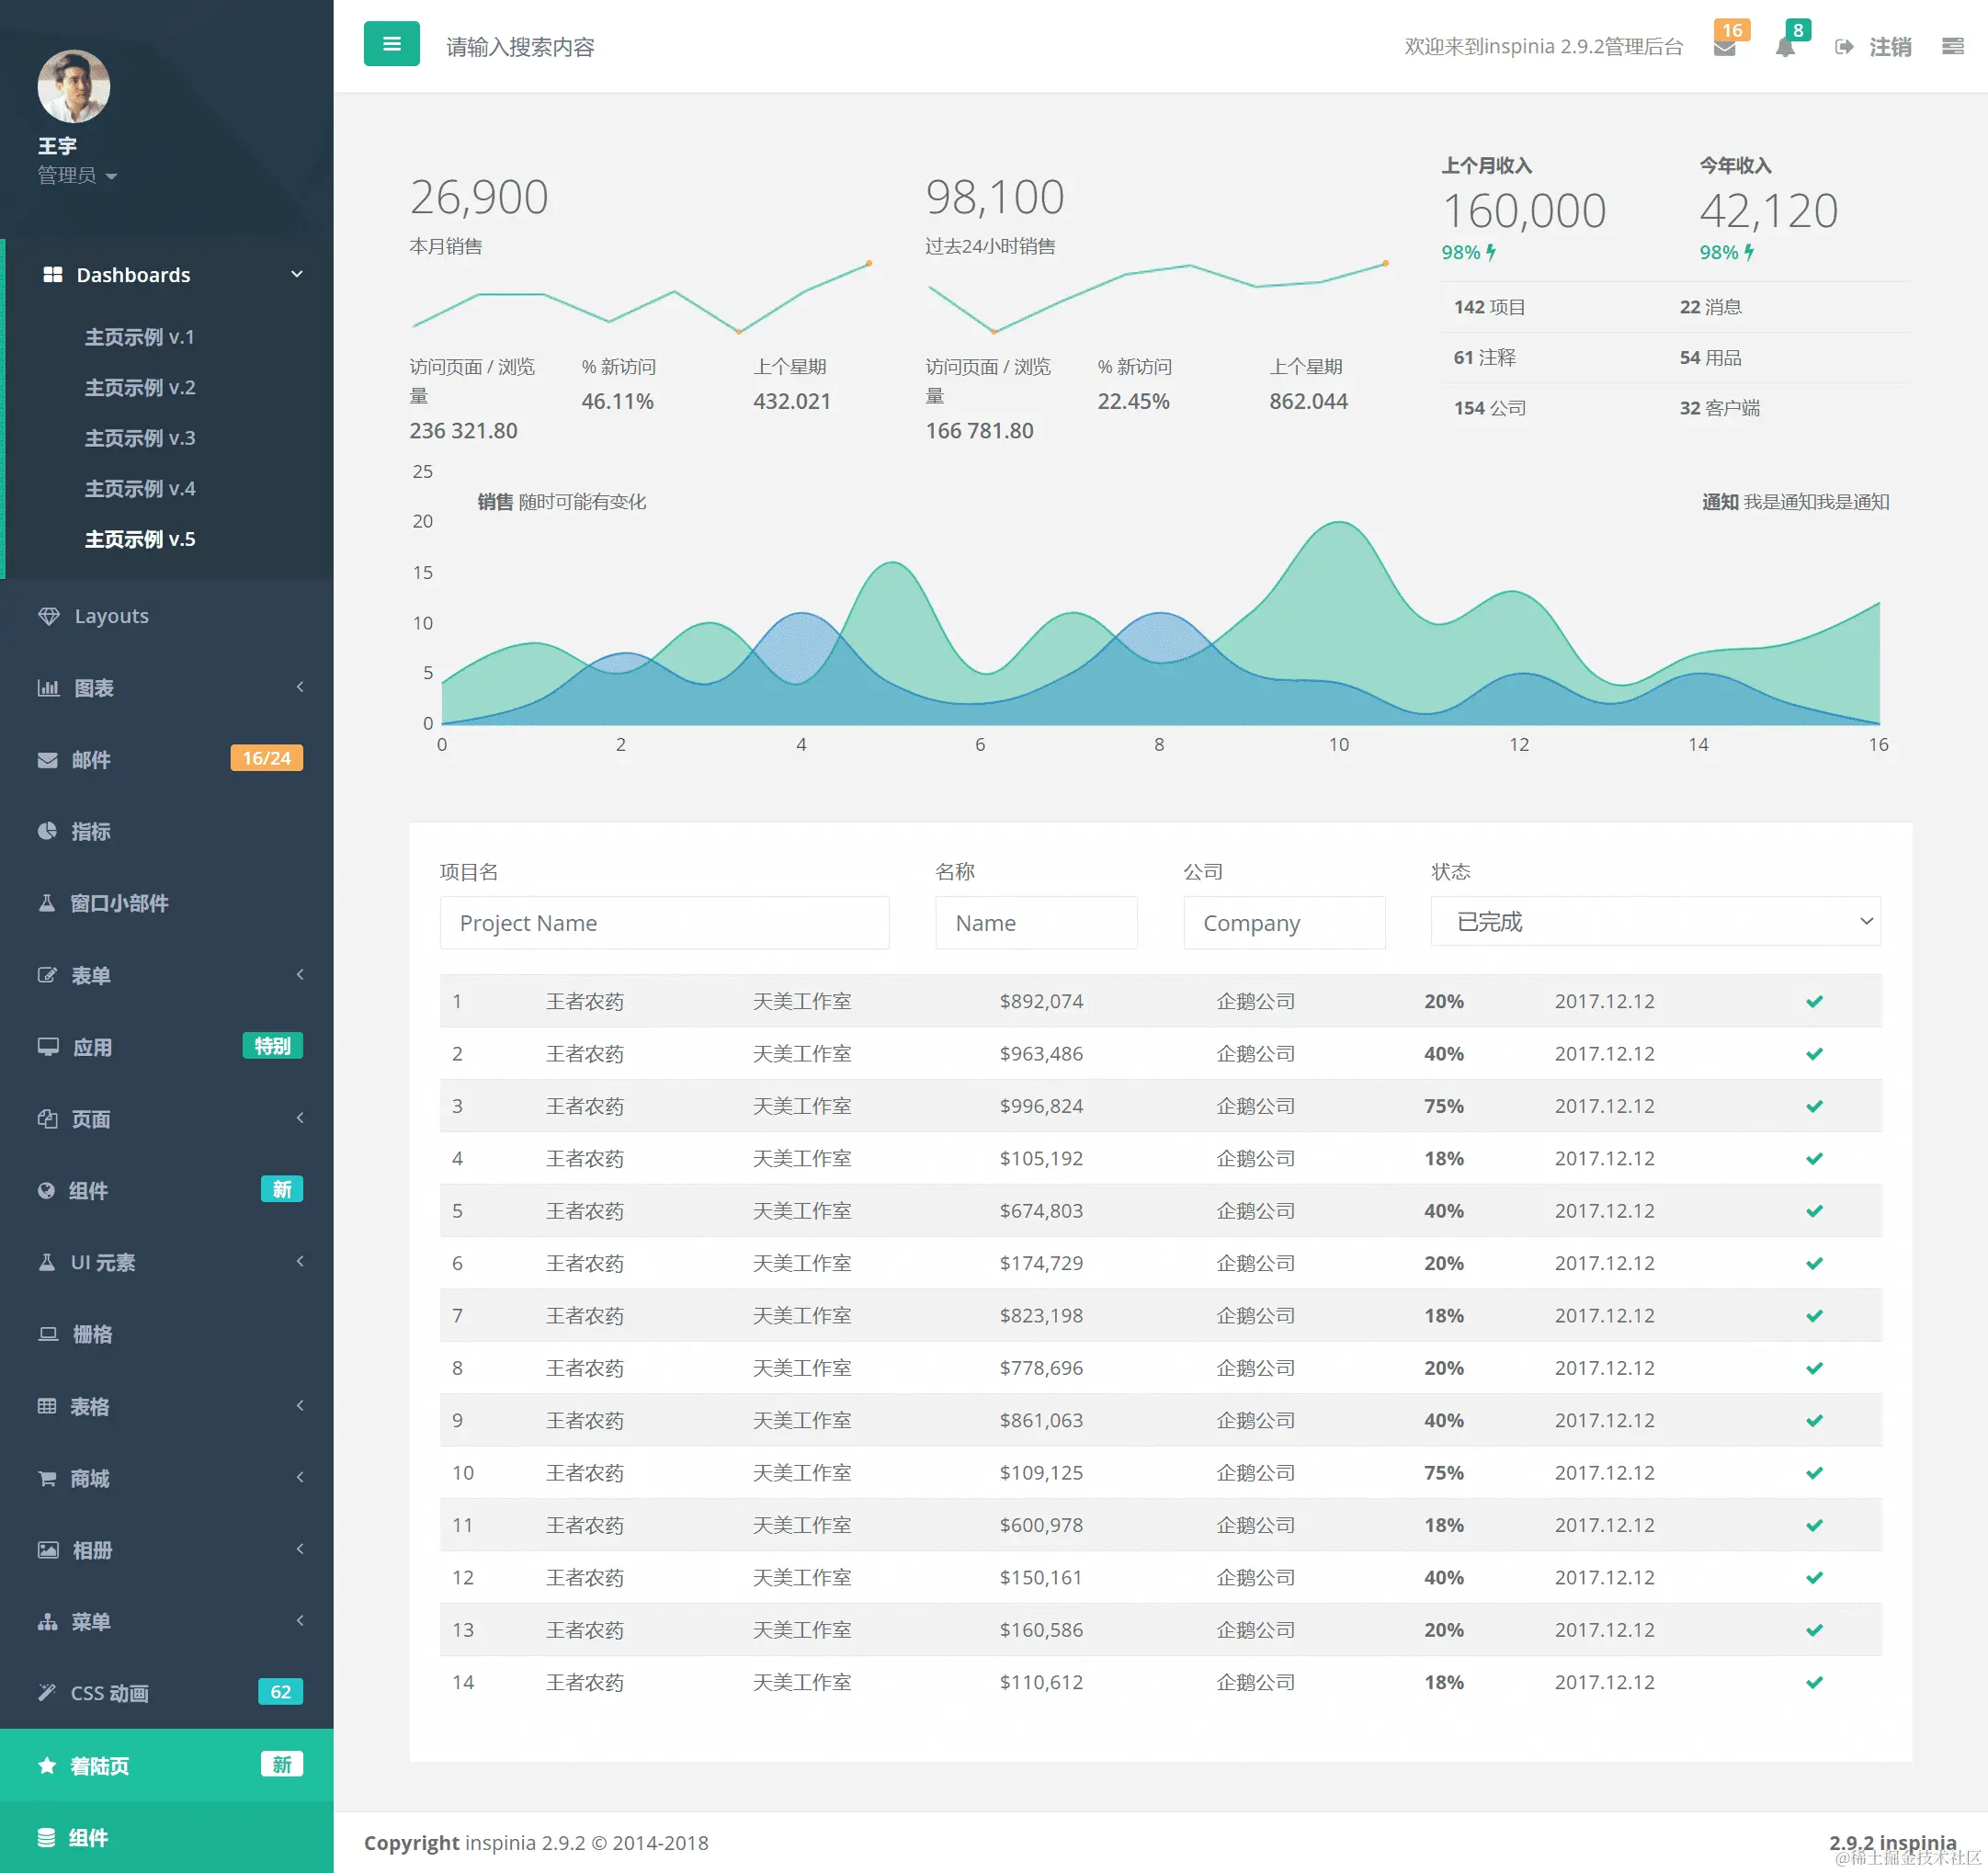Click the green checkmark in row 14
The height and width of the screenshot is (1873, 1988).
1814,1682
